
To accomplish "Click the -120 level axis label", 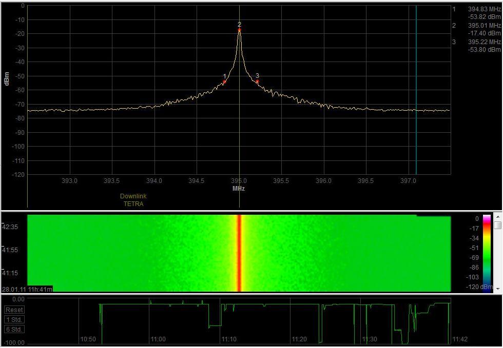I will click(x=18, y=175).
